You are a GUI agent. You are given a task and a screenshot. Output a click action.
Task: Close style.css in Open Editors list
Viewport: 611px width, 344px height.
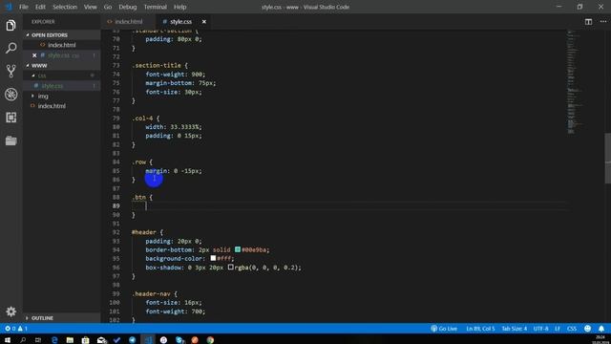(34, 55)
